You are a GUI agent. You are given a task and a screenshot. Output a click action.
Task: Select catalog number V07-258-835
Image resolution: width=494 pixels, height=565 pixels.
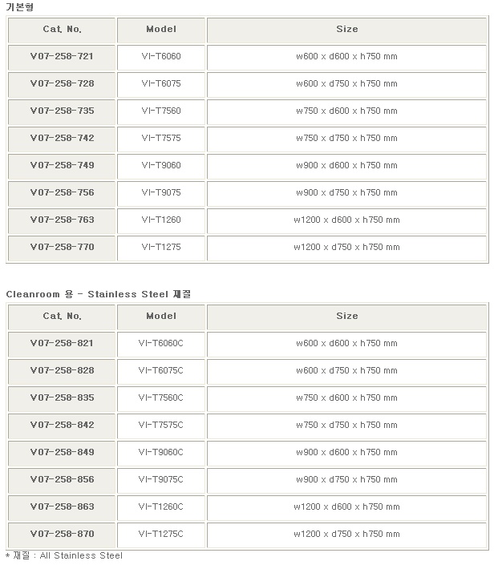(x=62, y=398)
